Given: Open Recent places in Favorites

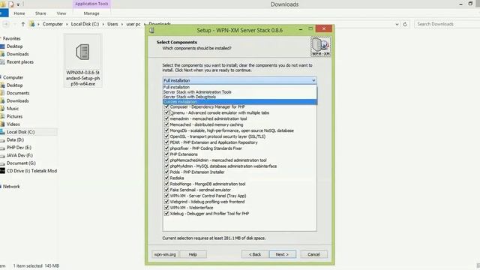Looking at the screenshot, I should click(20, 61).
